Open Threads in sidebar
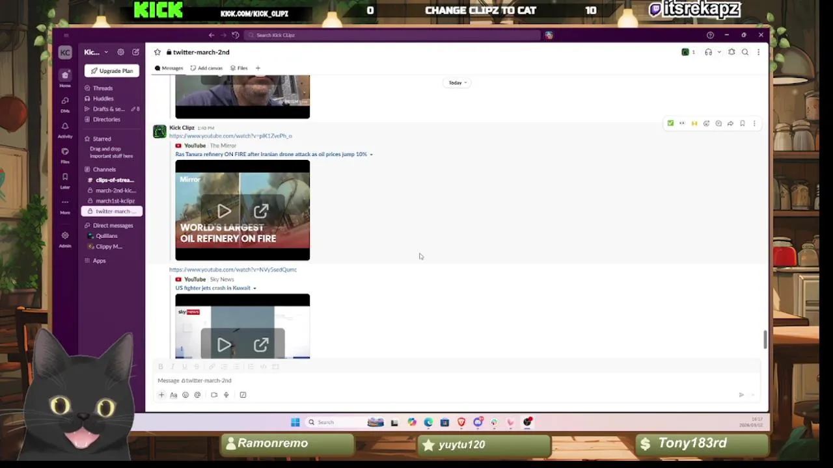This screenshot has height=468, width=833. (x=102, y=88)
